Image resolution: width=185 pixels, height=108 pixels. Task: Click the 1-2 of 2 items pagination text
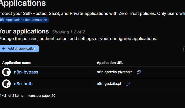[12, 95]
